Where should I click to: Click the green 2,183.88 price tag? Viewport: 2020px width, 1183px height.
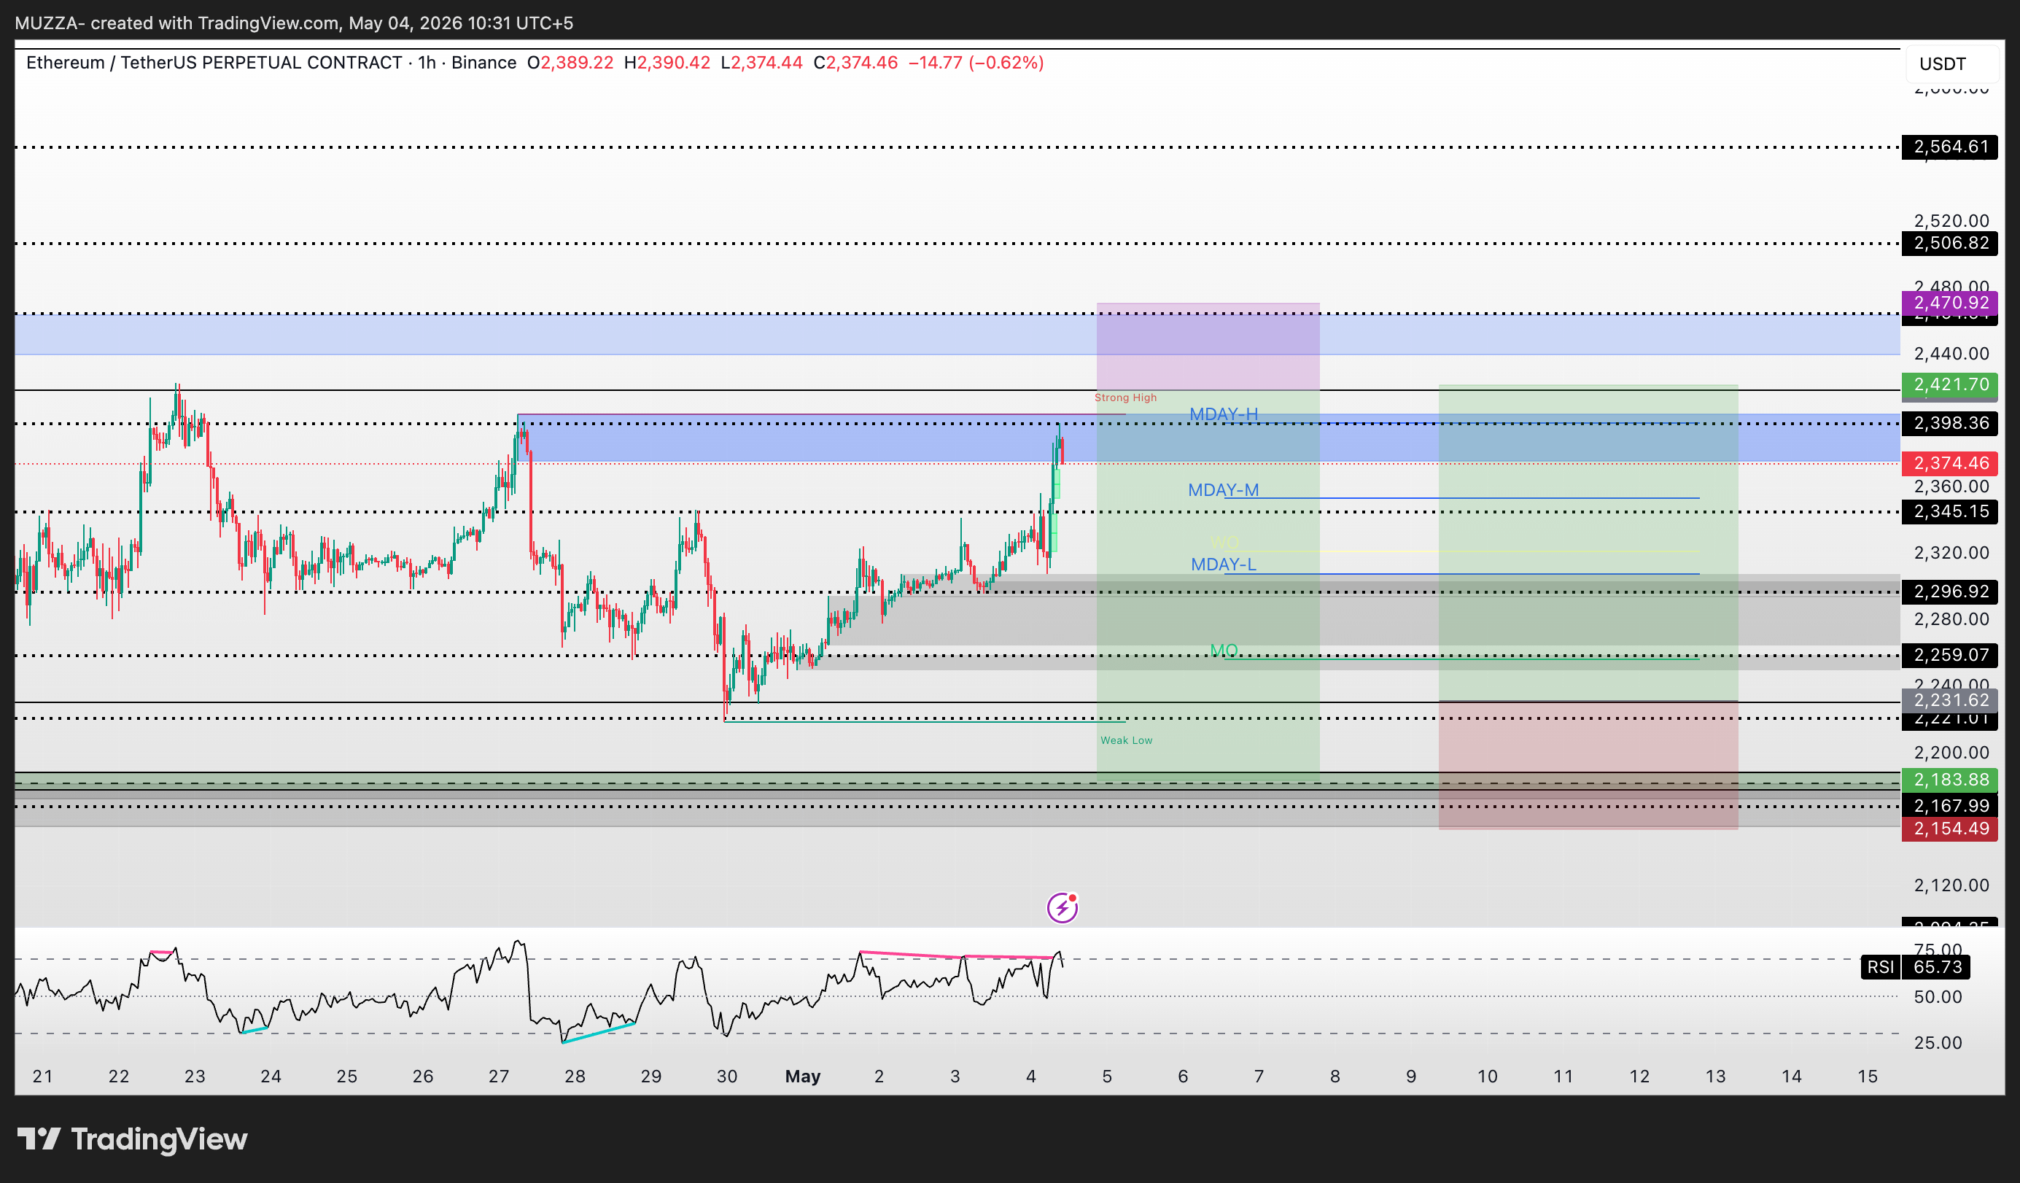tap(1949, 780)
